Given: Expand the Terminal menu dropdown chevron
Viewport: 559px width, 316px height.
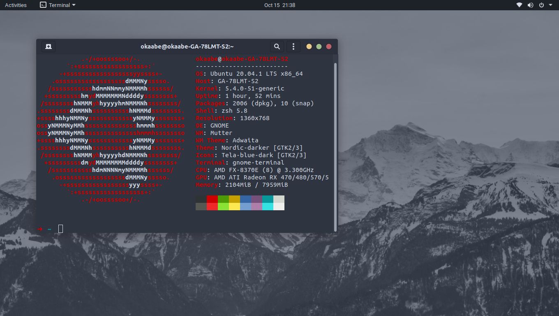Looking at the screenshot, I should (x=73, y=5).
